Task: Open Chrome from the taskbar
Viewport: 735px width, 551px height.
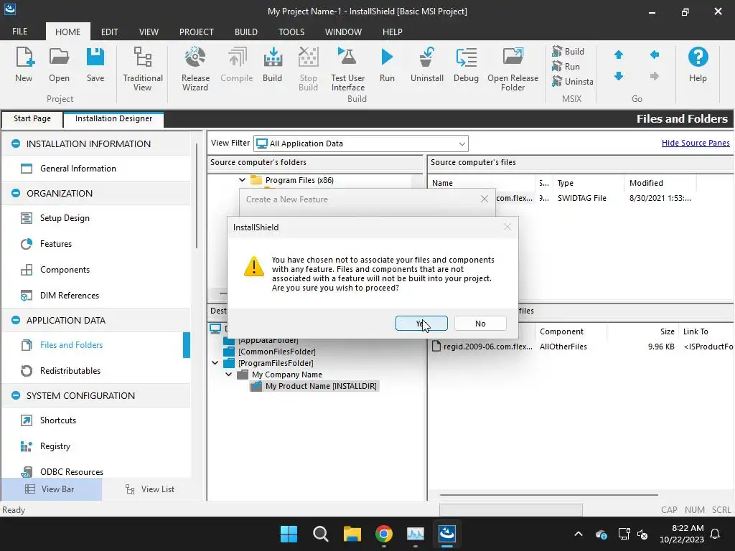Action: tap(384, 534)
